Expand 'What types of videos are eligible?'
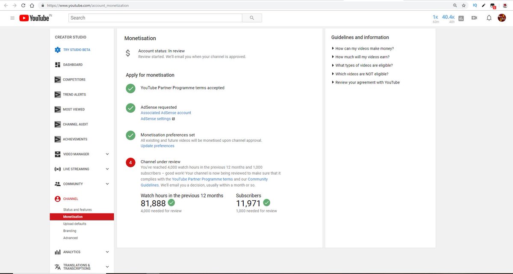The width and height of the screenshot is (513, 274). pyautogui.click(x=362, y=66)
